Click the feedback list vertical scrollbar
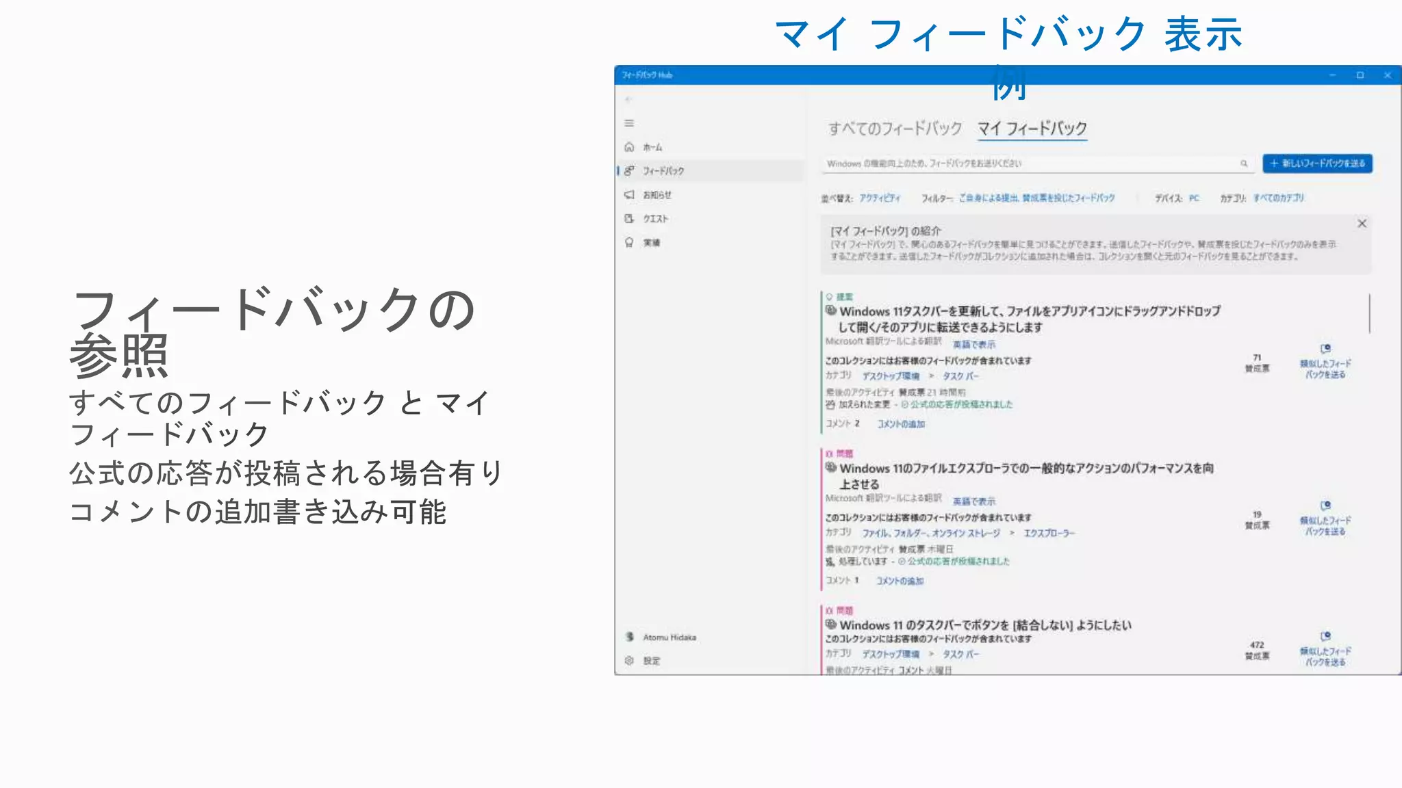 (x=1370, y=313)
